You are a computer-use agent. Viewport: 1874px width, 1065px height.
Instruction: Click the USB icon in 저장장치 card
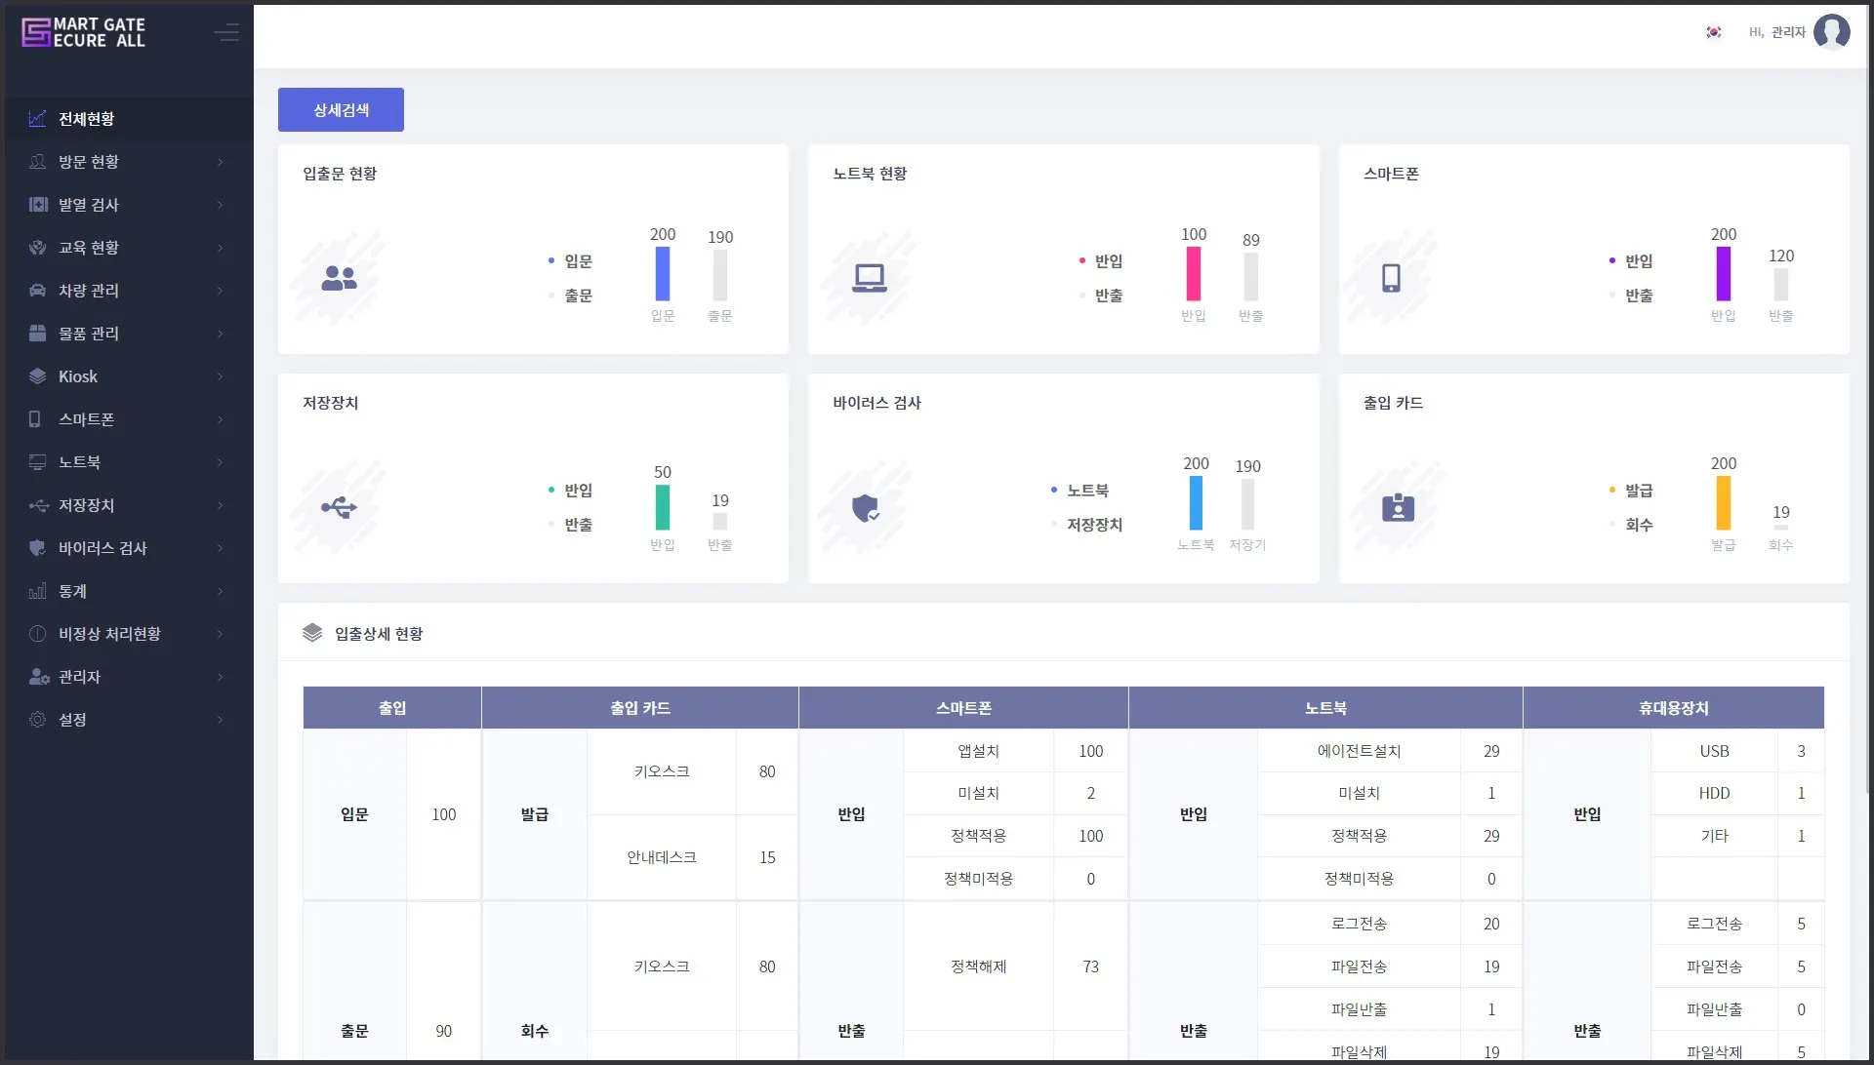[x=339, y=507]
